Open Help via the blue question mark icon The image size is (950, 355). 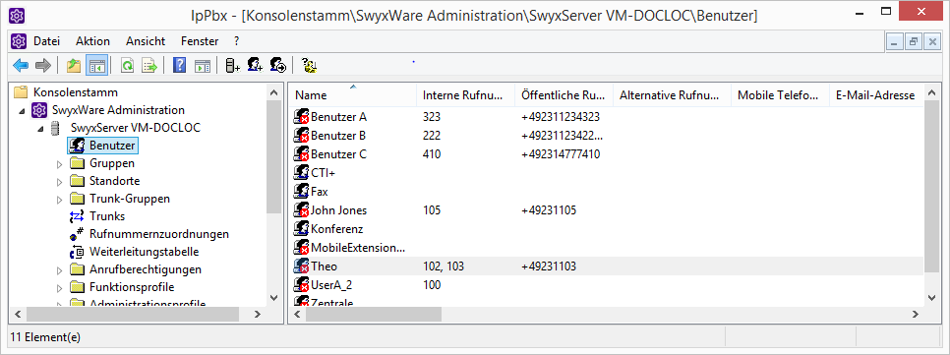click(179, 66)
